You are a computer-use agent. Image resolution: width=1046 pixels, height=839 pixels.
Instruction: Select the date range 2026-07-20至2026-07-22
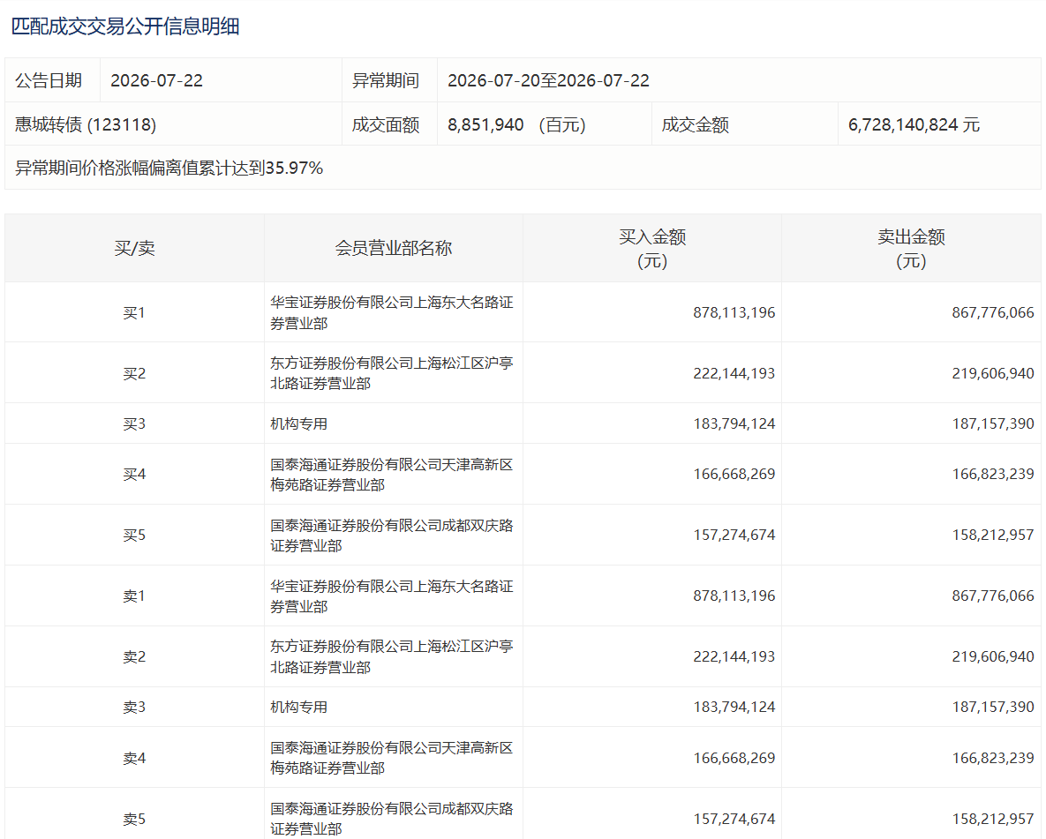click(548, 80)
